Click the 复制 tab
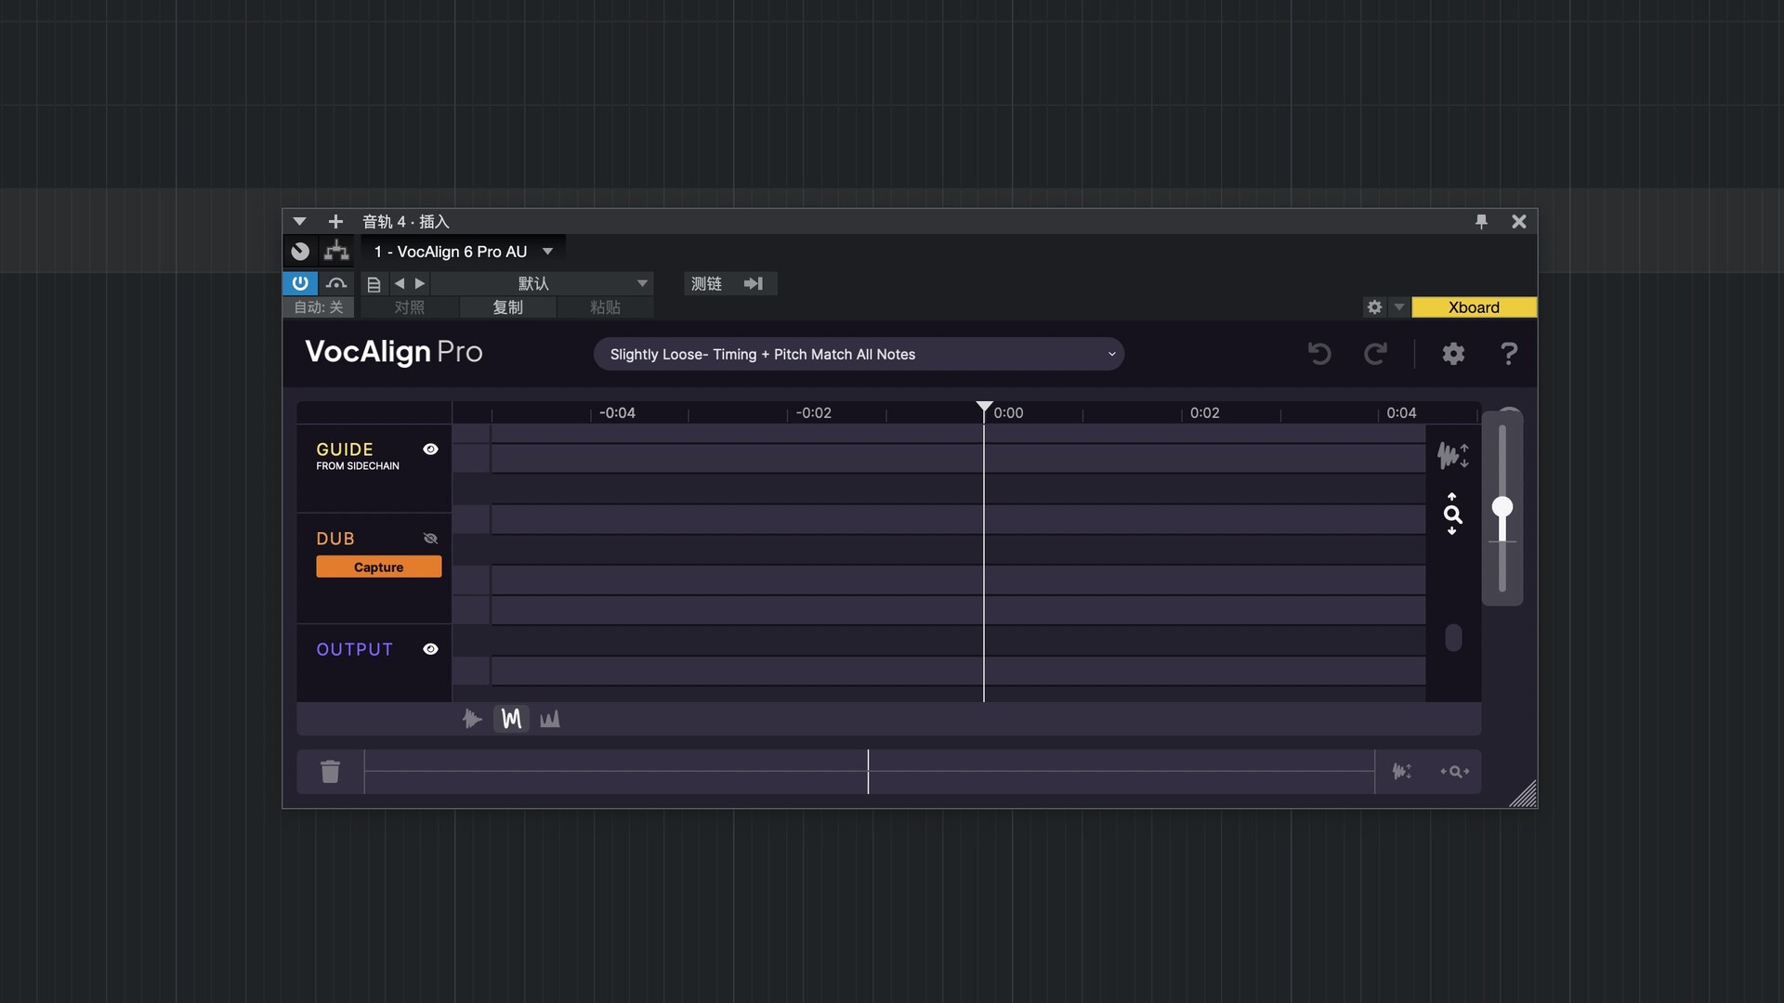The image size is (1784, 1003). pos(507,307)
